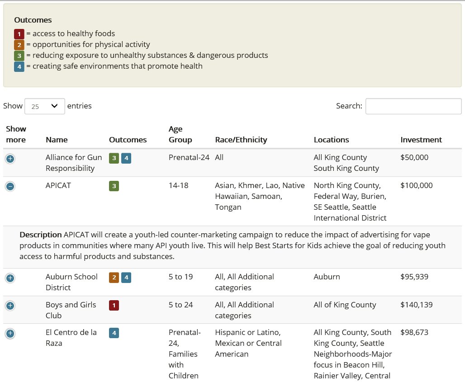Expand the Boys and Girls Club row
This screenshot has height=382, width=465.
[10, 306]
